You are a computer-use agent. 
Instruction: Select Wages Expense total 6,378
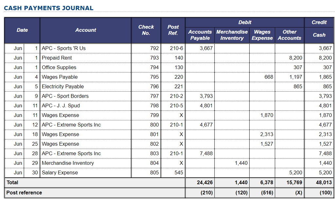267,183
